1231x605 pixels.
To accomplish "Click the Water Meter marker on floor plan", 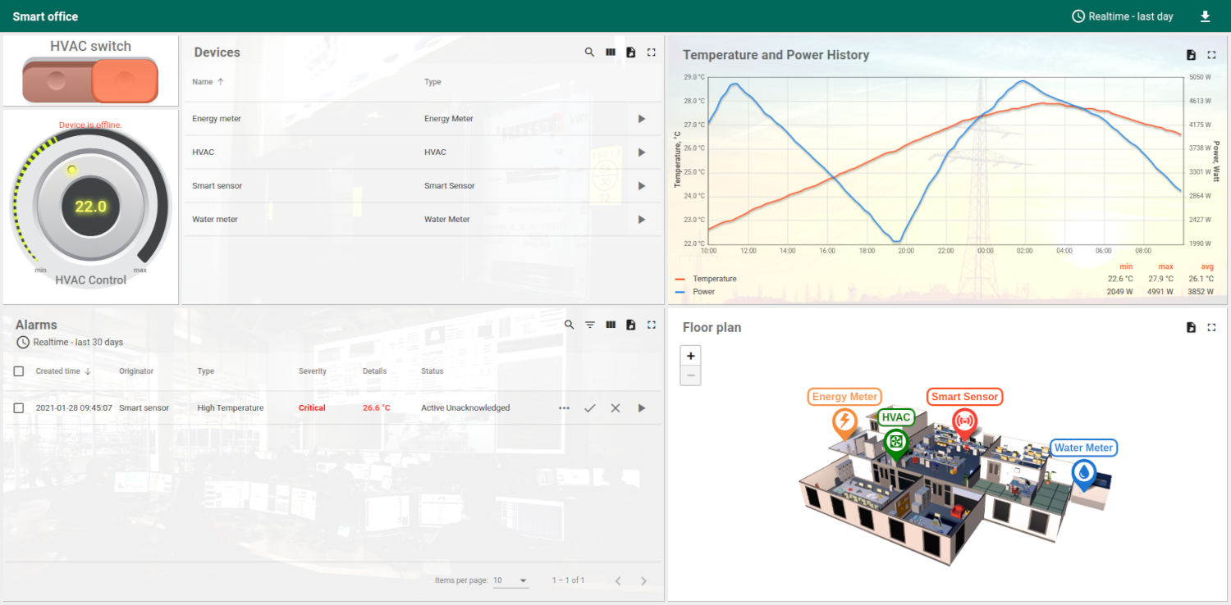I will click(x=1084, y=472).
